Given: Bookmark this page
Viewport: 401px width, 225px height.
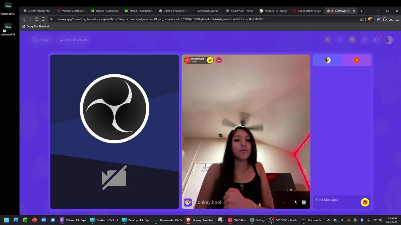Looking at the screenshot, I should pyautogui.click(x=43, y=19).
